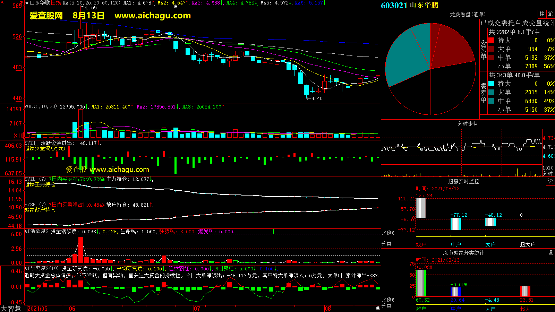Open 设 settings for 超赢实时监控 panel

[550, 181]
